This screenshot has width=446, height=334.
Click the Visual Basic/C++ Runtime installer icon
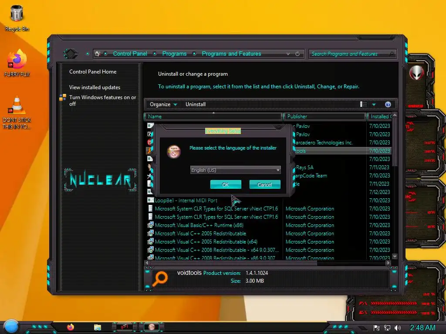150,225
